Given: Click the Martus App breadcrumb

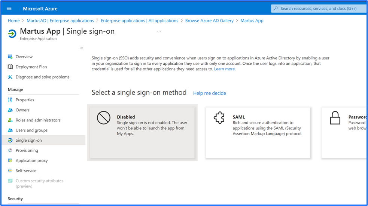Looking at the screenshot, I should tap(252, 21).
